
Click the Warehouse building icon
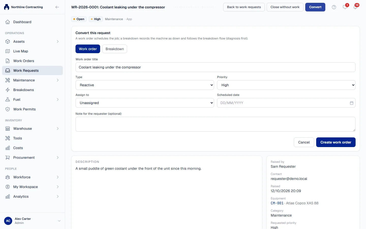[8, 128]
